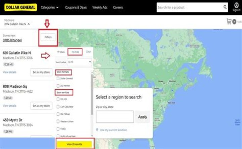Click the FILTERS panel title

tap(75, 52)
